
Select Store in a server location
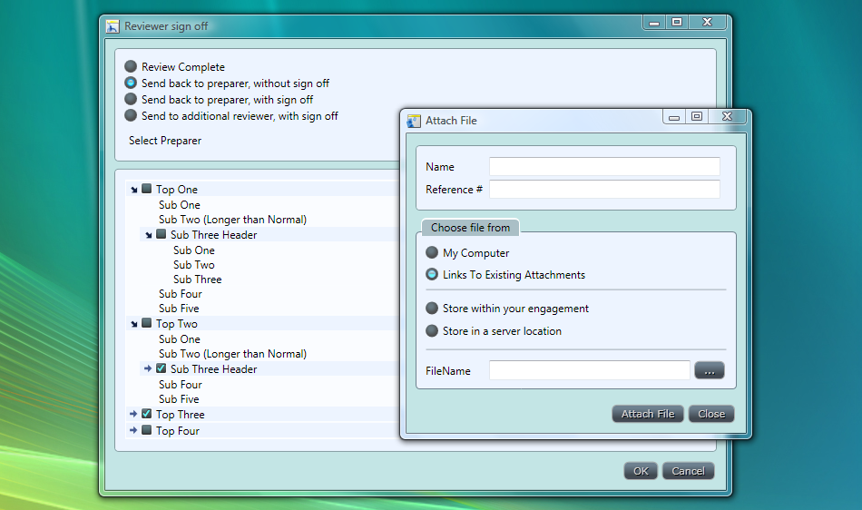(432, 331)
